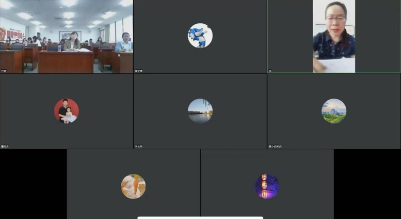
Task: Select the active speaker video with green border
Action: pos(334,36)
